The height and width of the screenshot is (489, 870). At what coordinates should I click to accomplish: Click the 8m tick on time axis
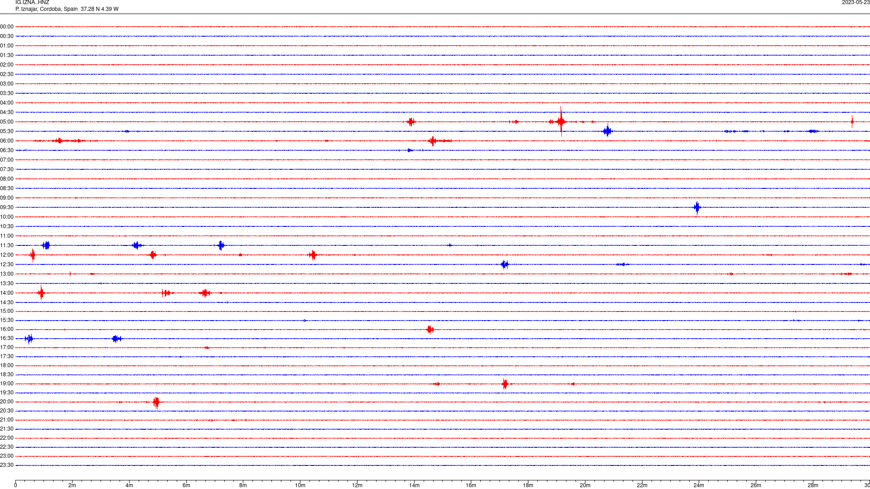(243, 485)
